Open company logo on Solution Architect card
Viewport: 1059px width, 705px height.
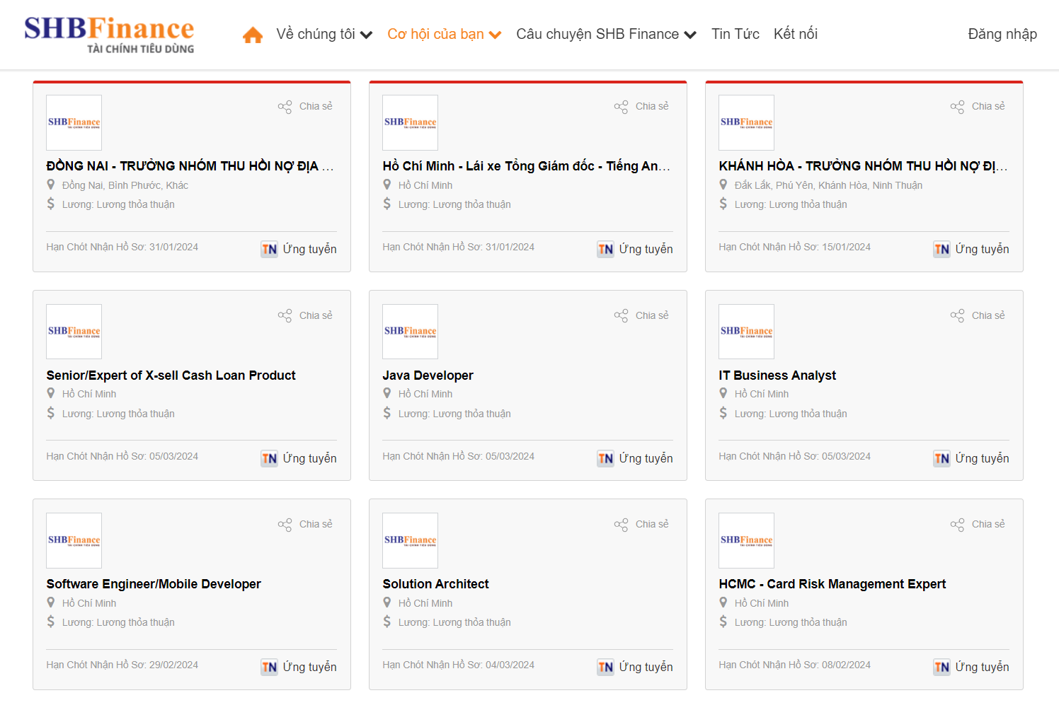411,540
